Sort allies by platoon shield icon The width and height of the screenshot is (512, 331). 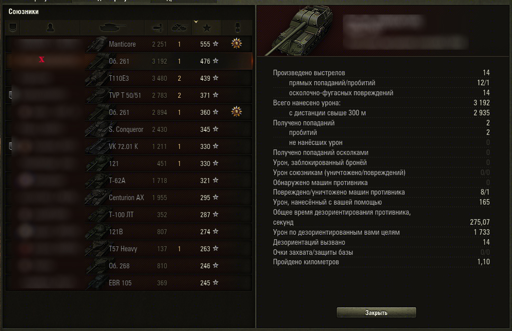[13, 28]
